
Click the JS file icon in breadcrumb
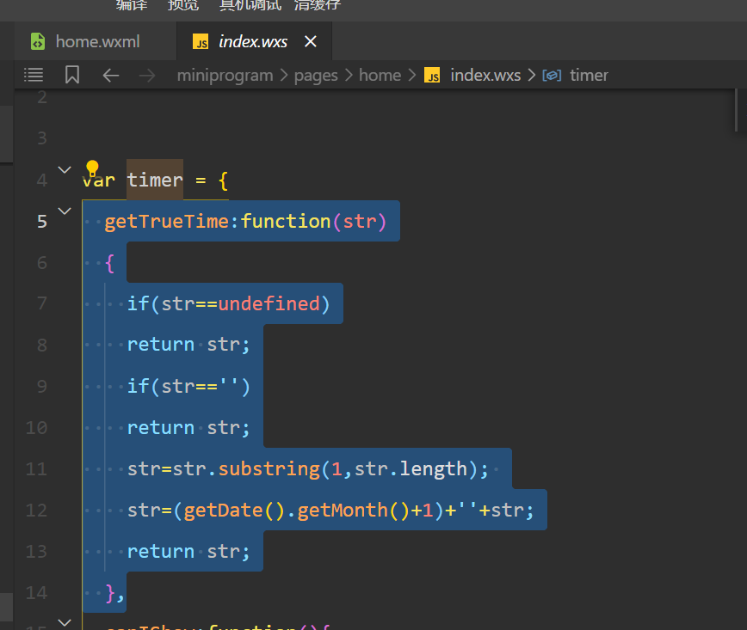pyautogui.click(x=432, y=75)
